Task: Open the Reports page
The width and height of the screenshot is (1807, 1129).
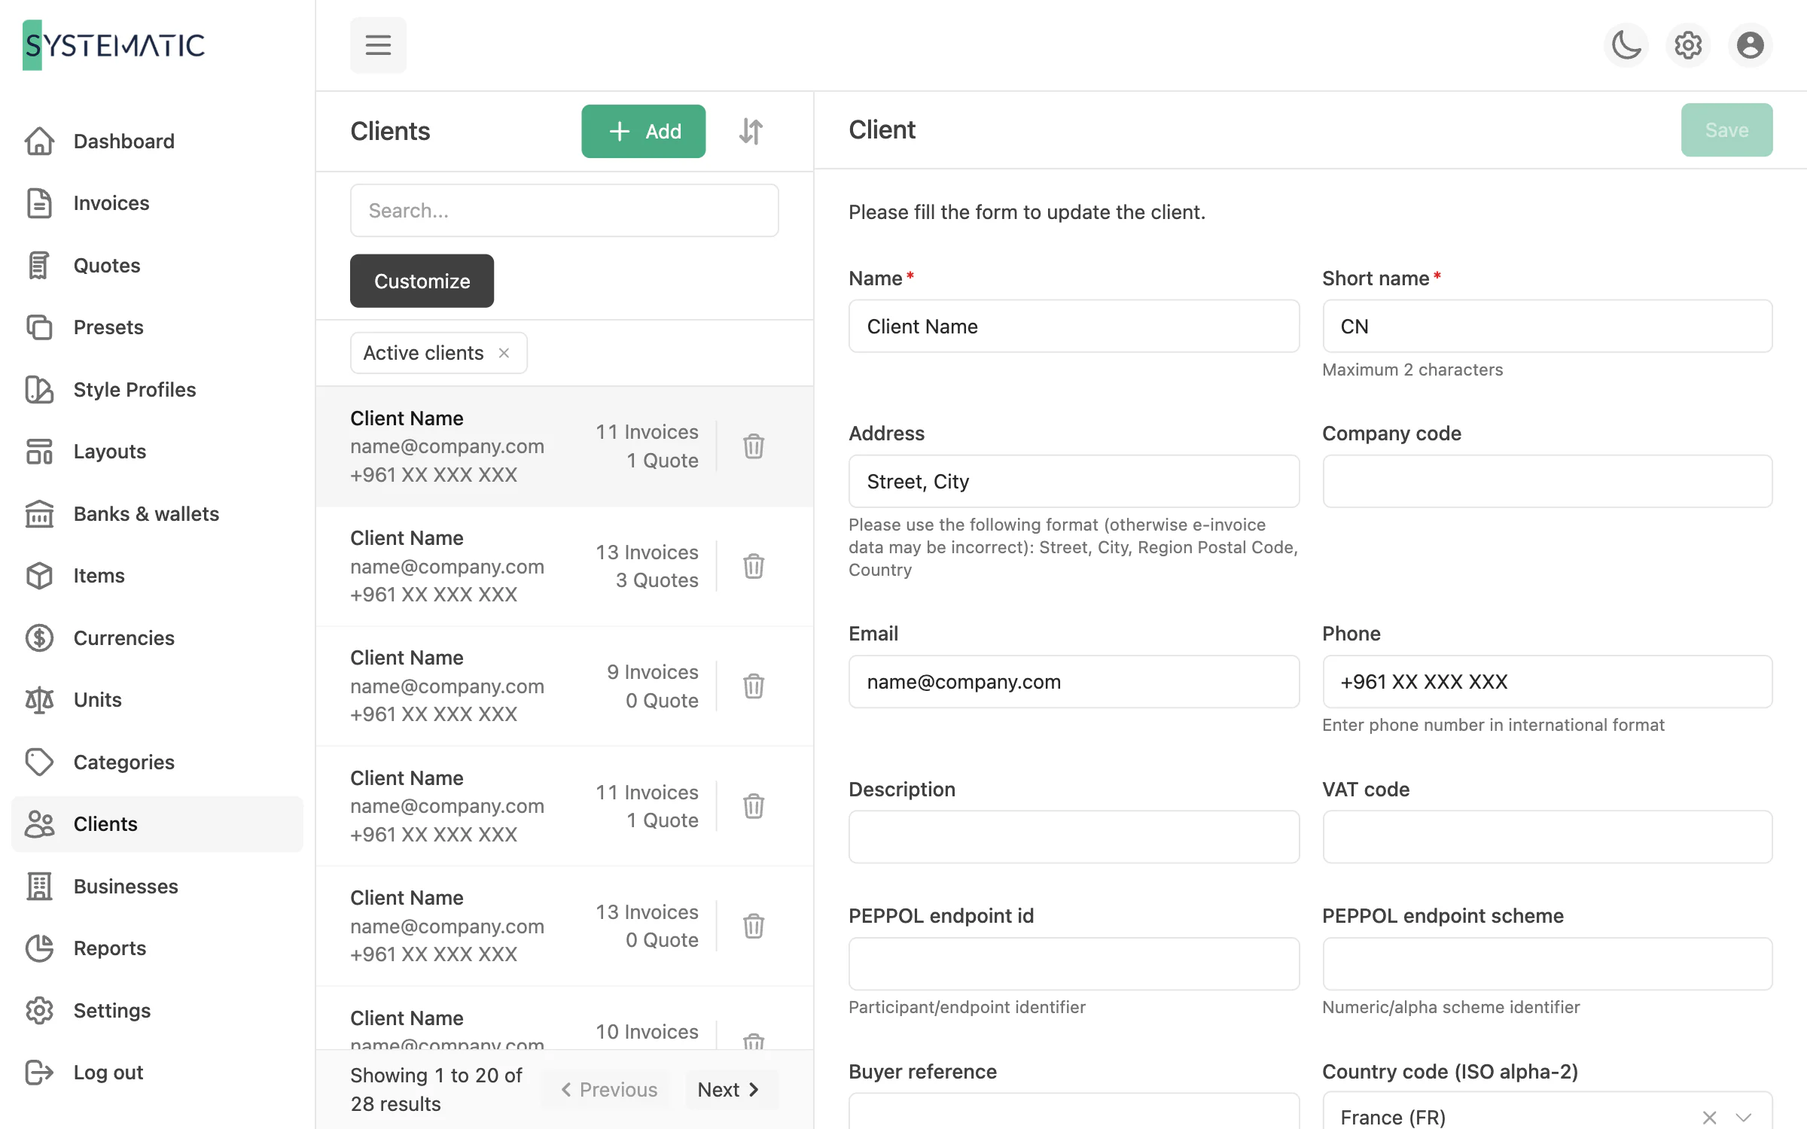Action: 157,948
